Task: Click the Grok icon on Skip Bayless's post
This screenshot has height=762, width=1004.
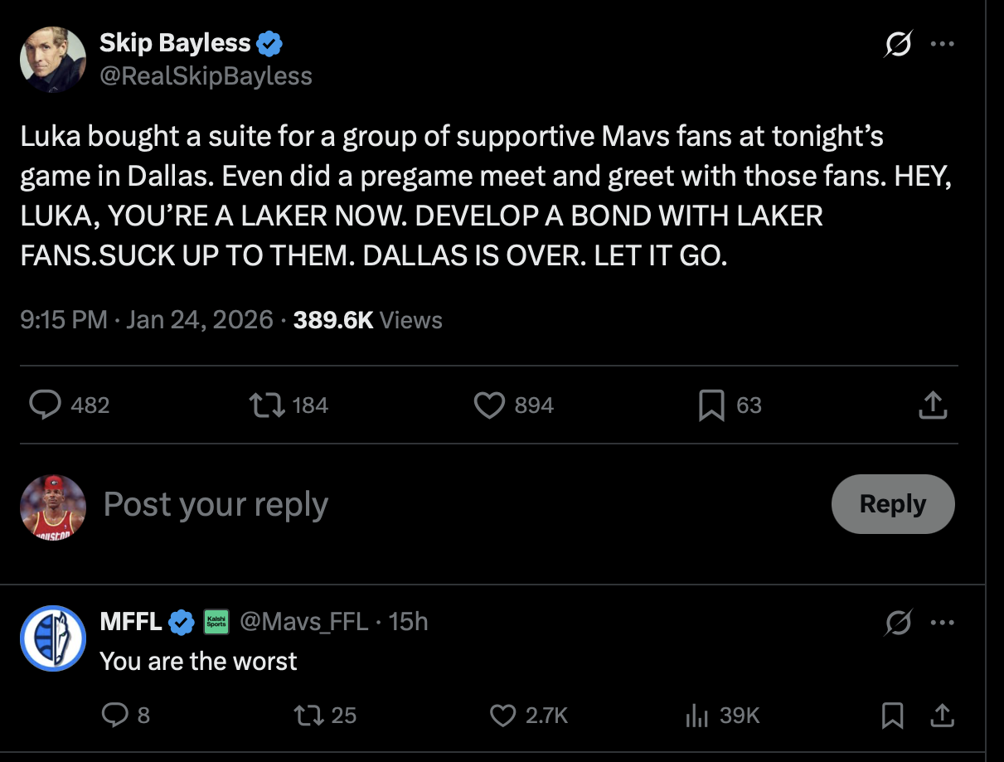Action: coord(898,45)
